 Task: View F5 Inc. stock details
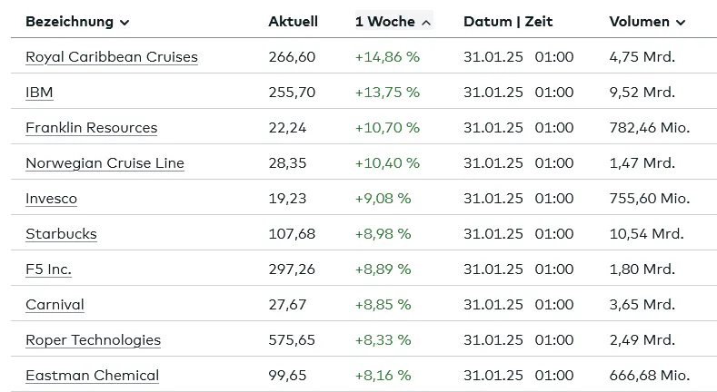point(48,269)
